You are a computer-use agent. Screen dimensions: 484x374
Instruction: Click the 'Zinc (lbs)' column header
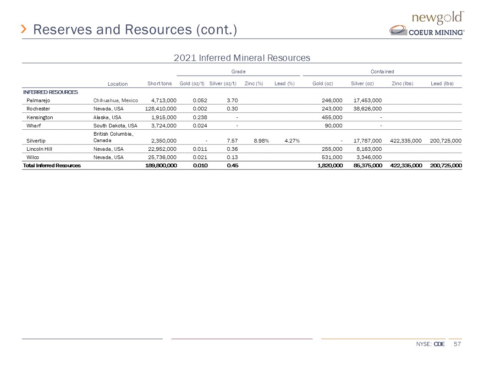click(x=402, y=83)
